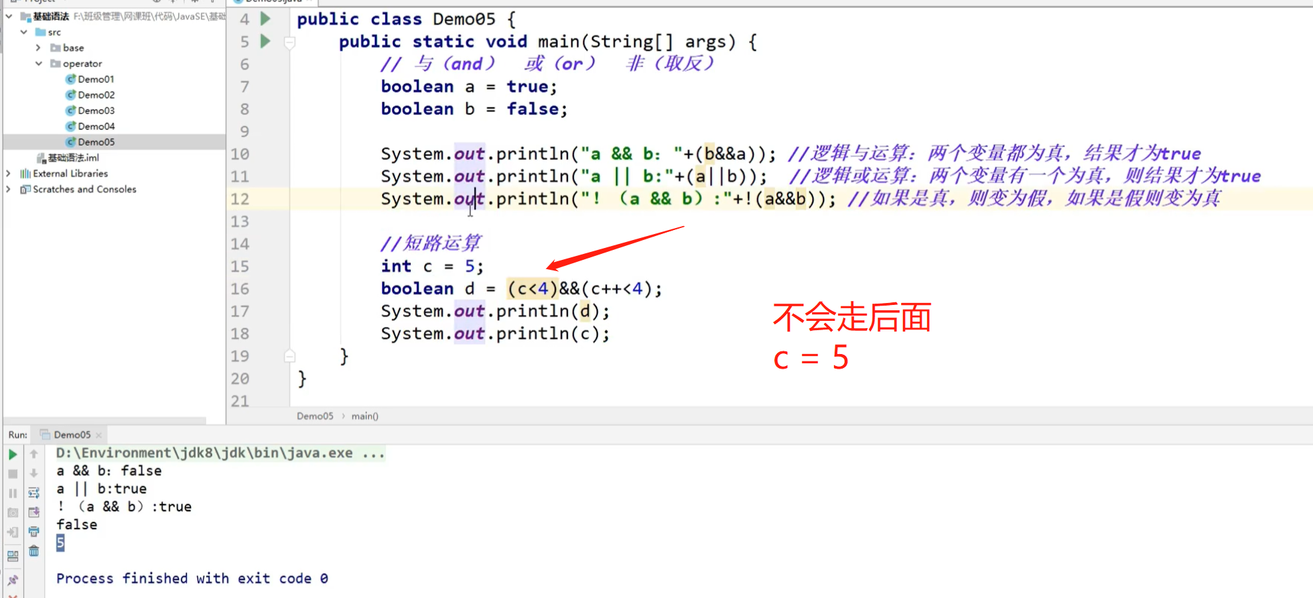Image resolution: width=1313 pixels, height=598 pixels.
Task: Pin the Run tab with pin icon
Action: click(13, 580)
